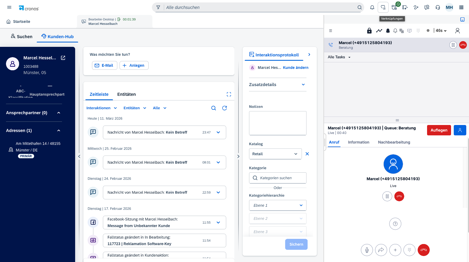Select the Zeitleiste tab

click(x=99, y=94)
